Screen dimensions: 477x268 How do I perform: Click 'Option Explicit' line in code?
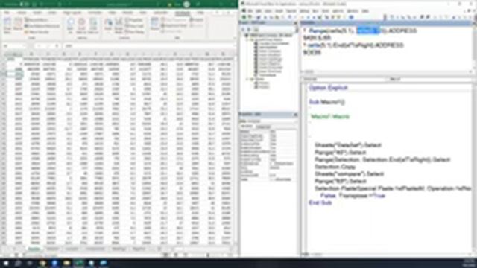[x=328, y=88]
